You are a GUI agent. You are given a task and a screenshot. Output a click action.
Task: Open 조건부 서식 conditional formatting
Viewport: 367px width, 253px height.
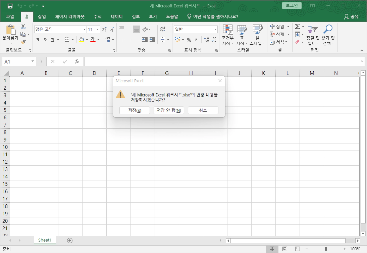(x=227, y=35)
